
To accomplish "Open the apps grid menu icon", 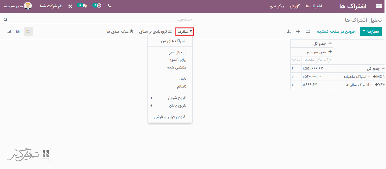I will [x=379, y=6].
